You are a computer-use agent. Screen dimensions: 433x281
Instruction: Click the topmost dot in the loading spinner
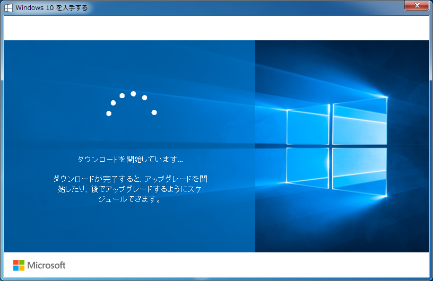pyautogui.click(x=133, y=94)
